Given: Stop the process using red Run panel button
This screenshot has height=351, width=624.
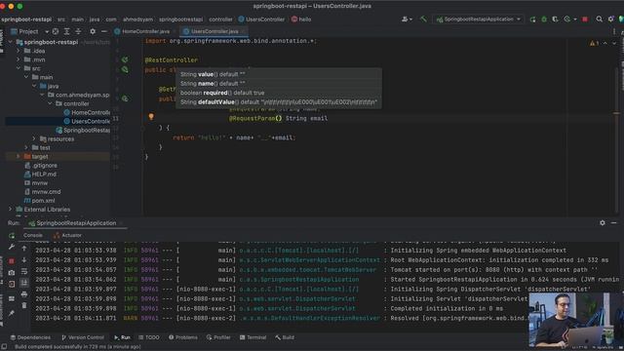Looking at the screenshot, I should [x=12, y=261].
